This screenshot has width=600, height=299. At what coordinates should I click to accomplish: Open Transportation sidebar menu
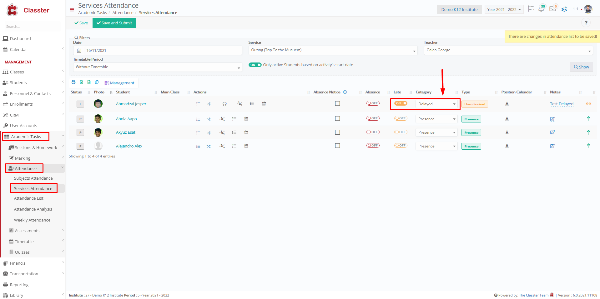[x=33, y=274]
